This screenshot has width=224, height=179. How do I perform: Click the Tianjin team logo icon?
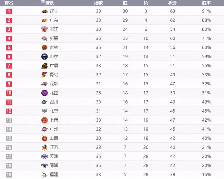point(44,157)
